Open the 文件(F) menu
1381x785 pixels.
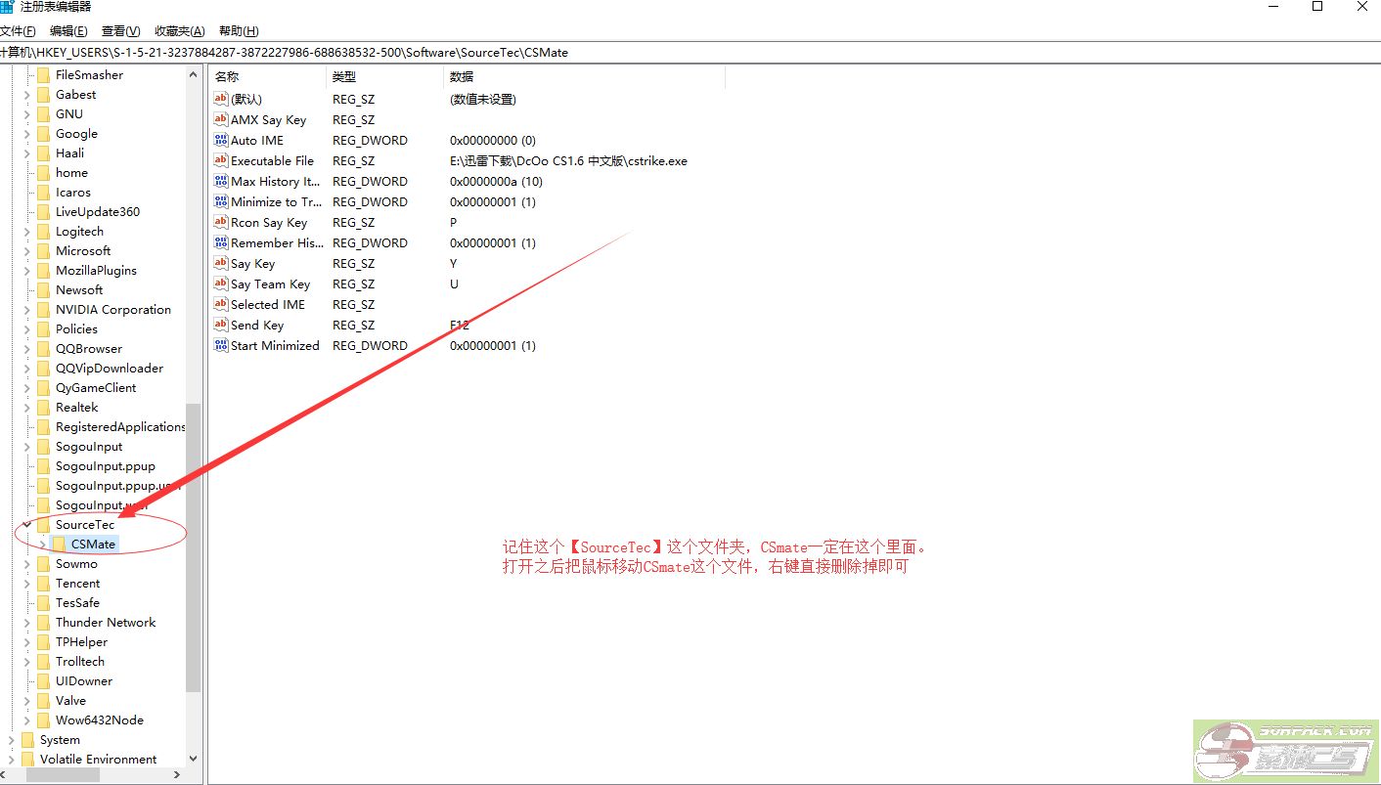pyautogui.click(x=18, y=31)
